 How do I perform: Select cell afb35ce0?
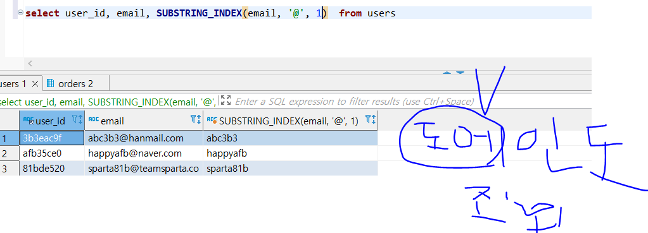(52, 153)
